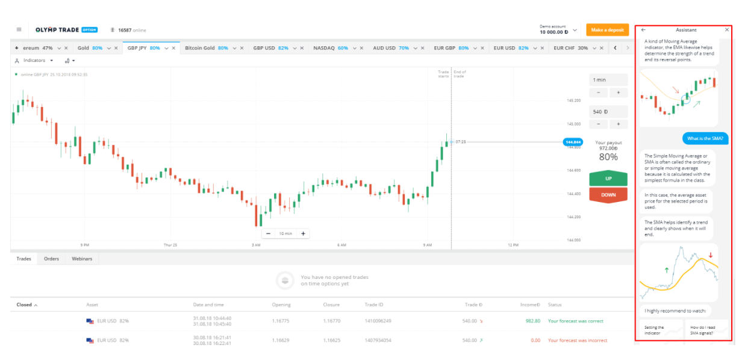This screenshot has height=351, width=736.
Task: Switch to the EUR CHF asset tab
Action: coord(570,48)
